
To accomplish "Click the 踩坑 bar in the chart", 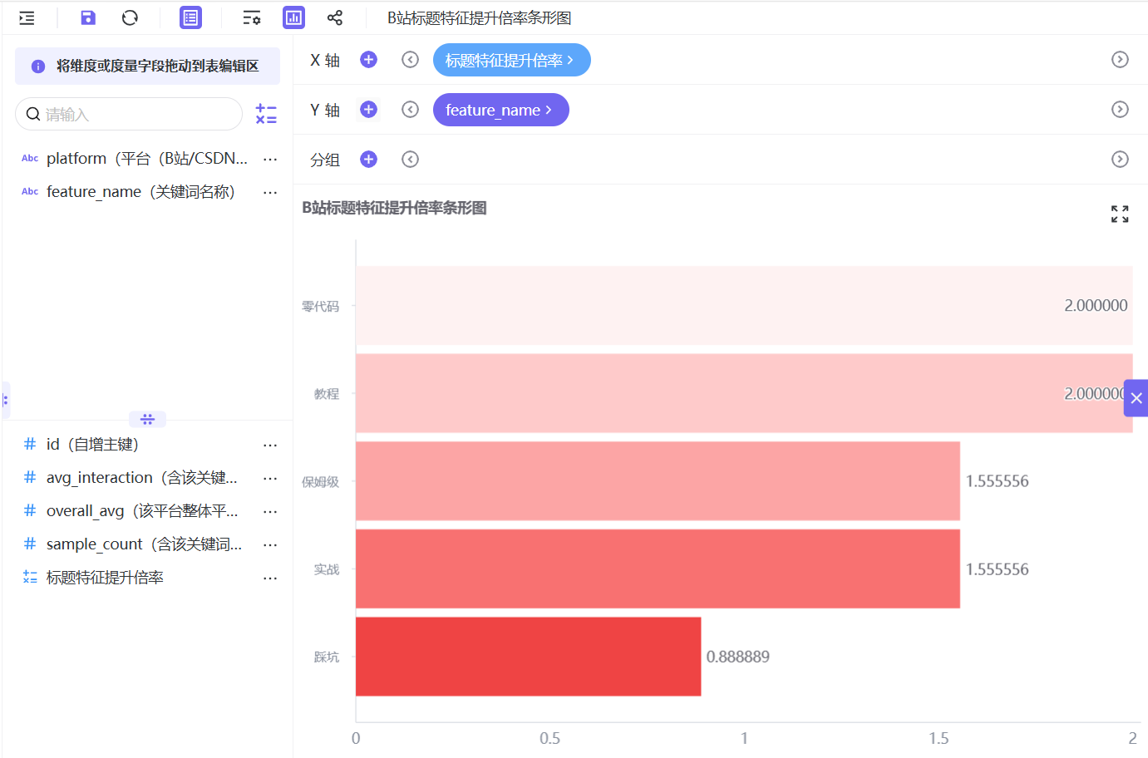I will [529, 657].
